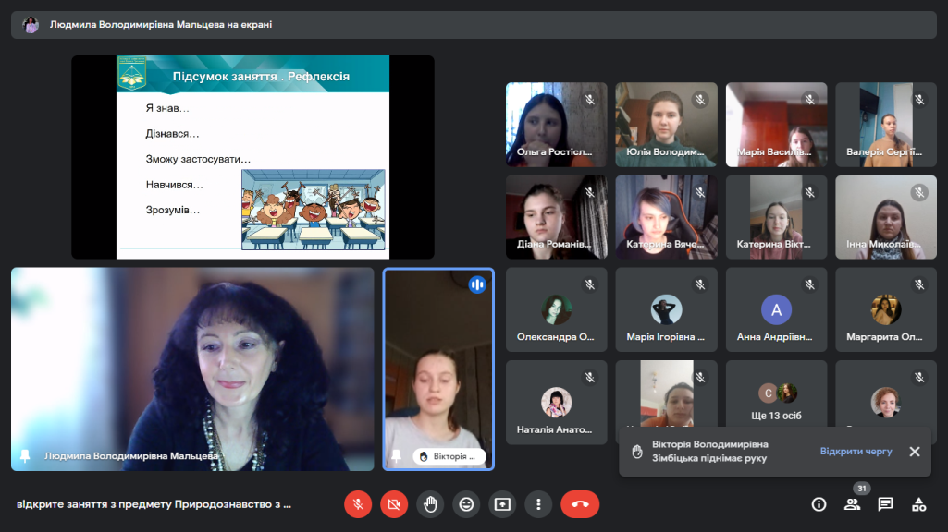Open the emoji reactions button

pos(466,504)
